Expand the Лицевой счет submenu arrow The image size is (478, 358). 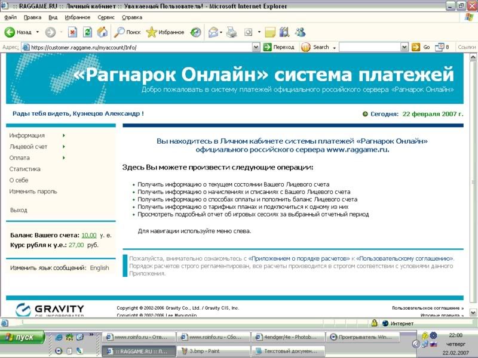click(x=64, y=146)
